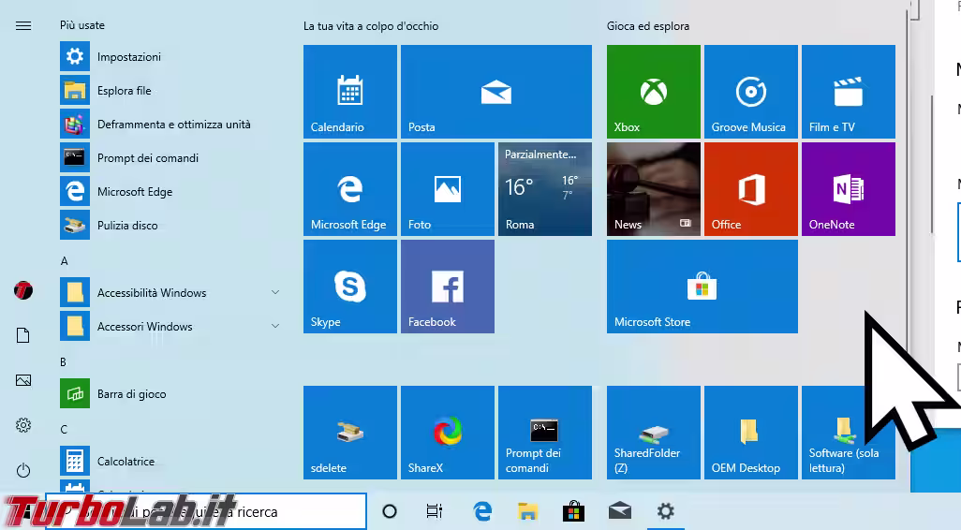Launch the Microsoft Edge tile
This screenshot has width=961, height=530.
[x=350, y=189]
